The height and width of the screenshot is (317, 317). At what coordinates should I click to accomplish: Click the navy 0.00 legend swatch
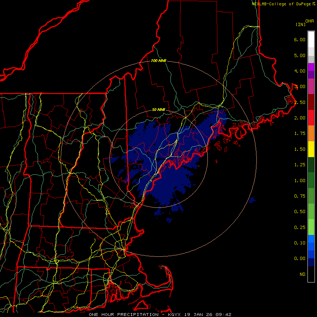(311, 262)
